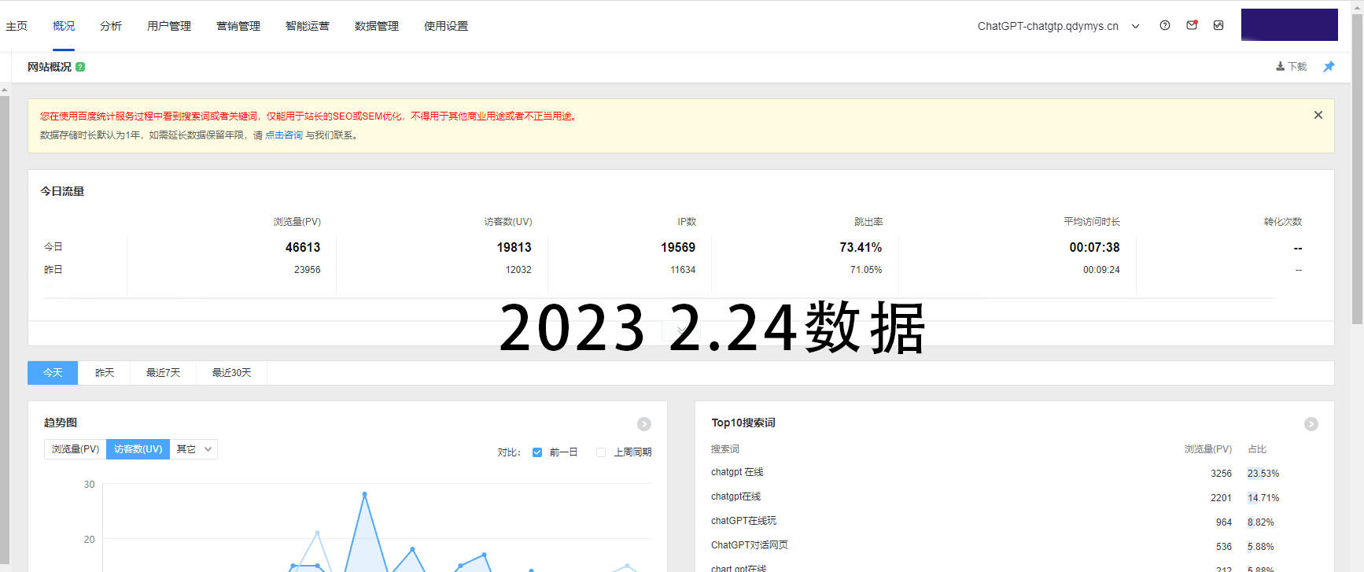The height and width of the screenshot is (572, 1364).
Task: Expand the collapse arrow below today's traffic
Action: 680,331
